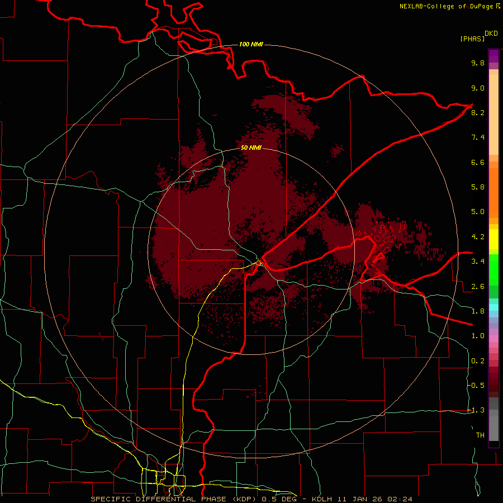Select the 6.6 scale label
503x503 pixels.
tap(478, 162)
